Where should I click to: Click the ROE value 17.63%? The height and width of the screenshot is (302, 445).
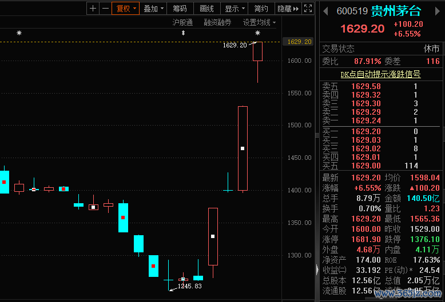pyautogui.click(x=426, y=260)
